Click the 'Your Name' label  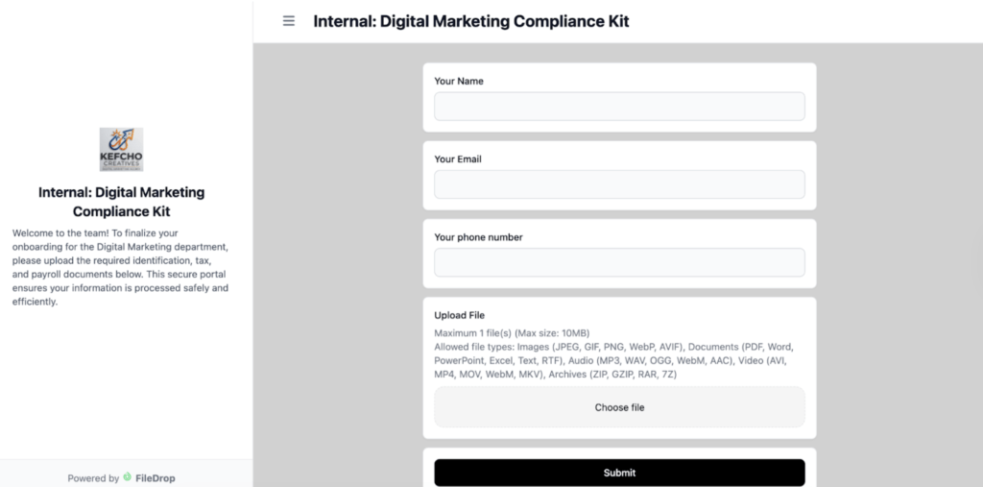[459, 81]
